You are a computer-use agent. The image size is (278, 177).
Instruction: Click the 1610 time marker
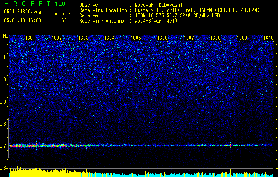tap(268, 38)
